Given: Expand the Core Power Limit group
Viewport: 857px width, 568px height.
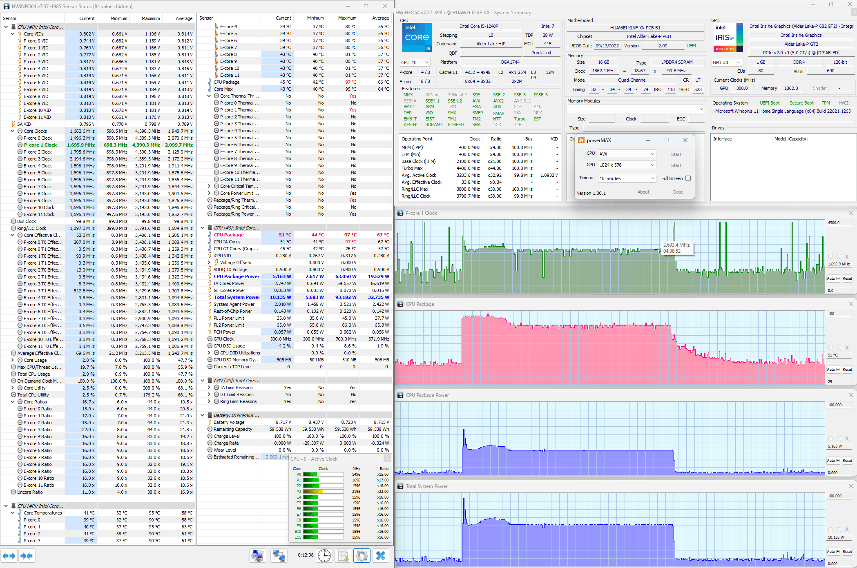Looking at the screenshot, I should click(209, 193).
